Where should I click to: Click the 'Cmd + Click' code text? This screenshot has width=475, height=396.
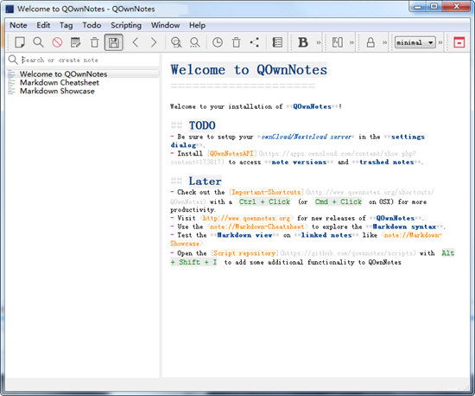339,201
